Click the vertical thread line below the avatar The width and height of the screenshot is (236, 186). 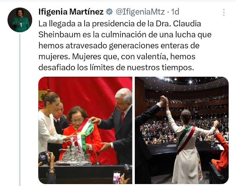click(x=20, y=110)
